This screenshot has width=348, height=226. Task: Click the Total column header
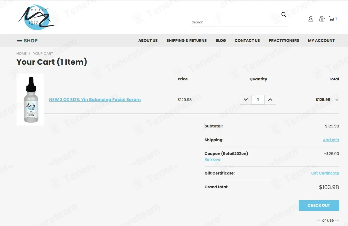334,79
